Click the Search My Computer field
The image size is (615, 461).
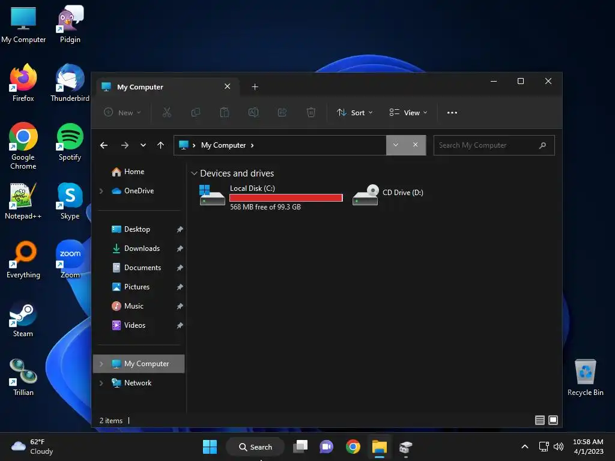click(494, 145)
